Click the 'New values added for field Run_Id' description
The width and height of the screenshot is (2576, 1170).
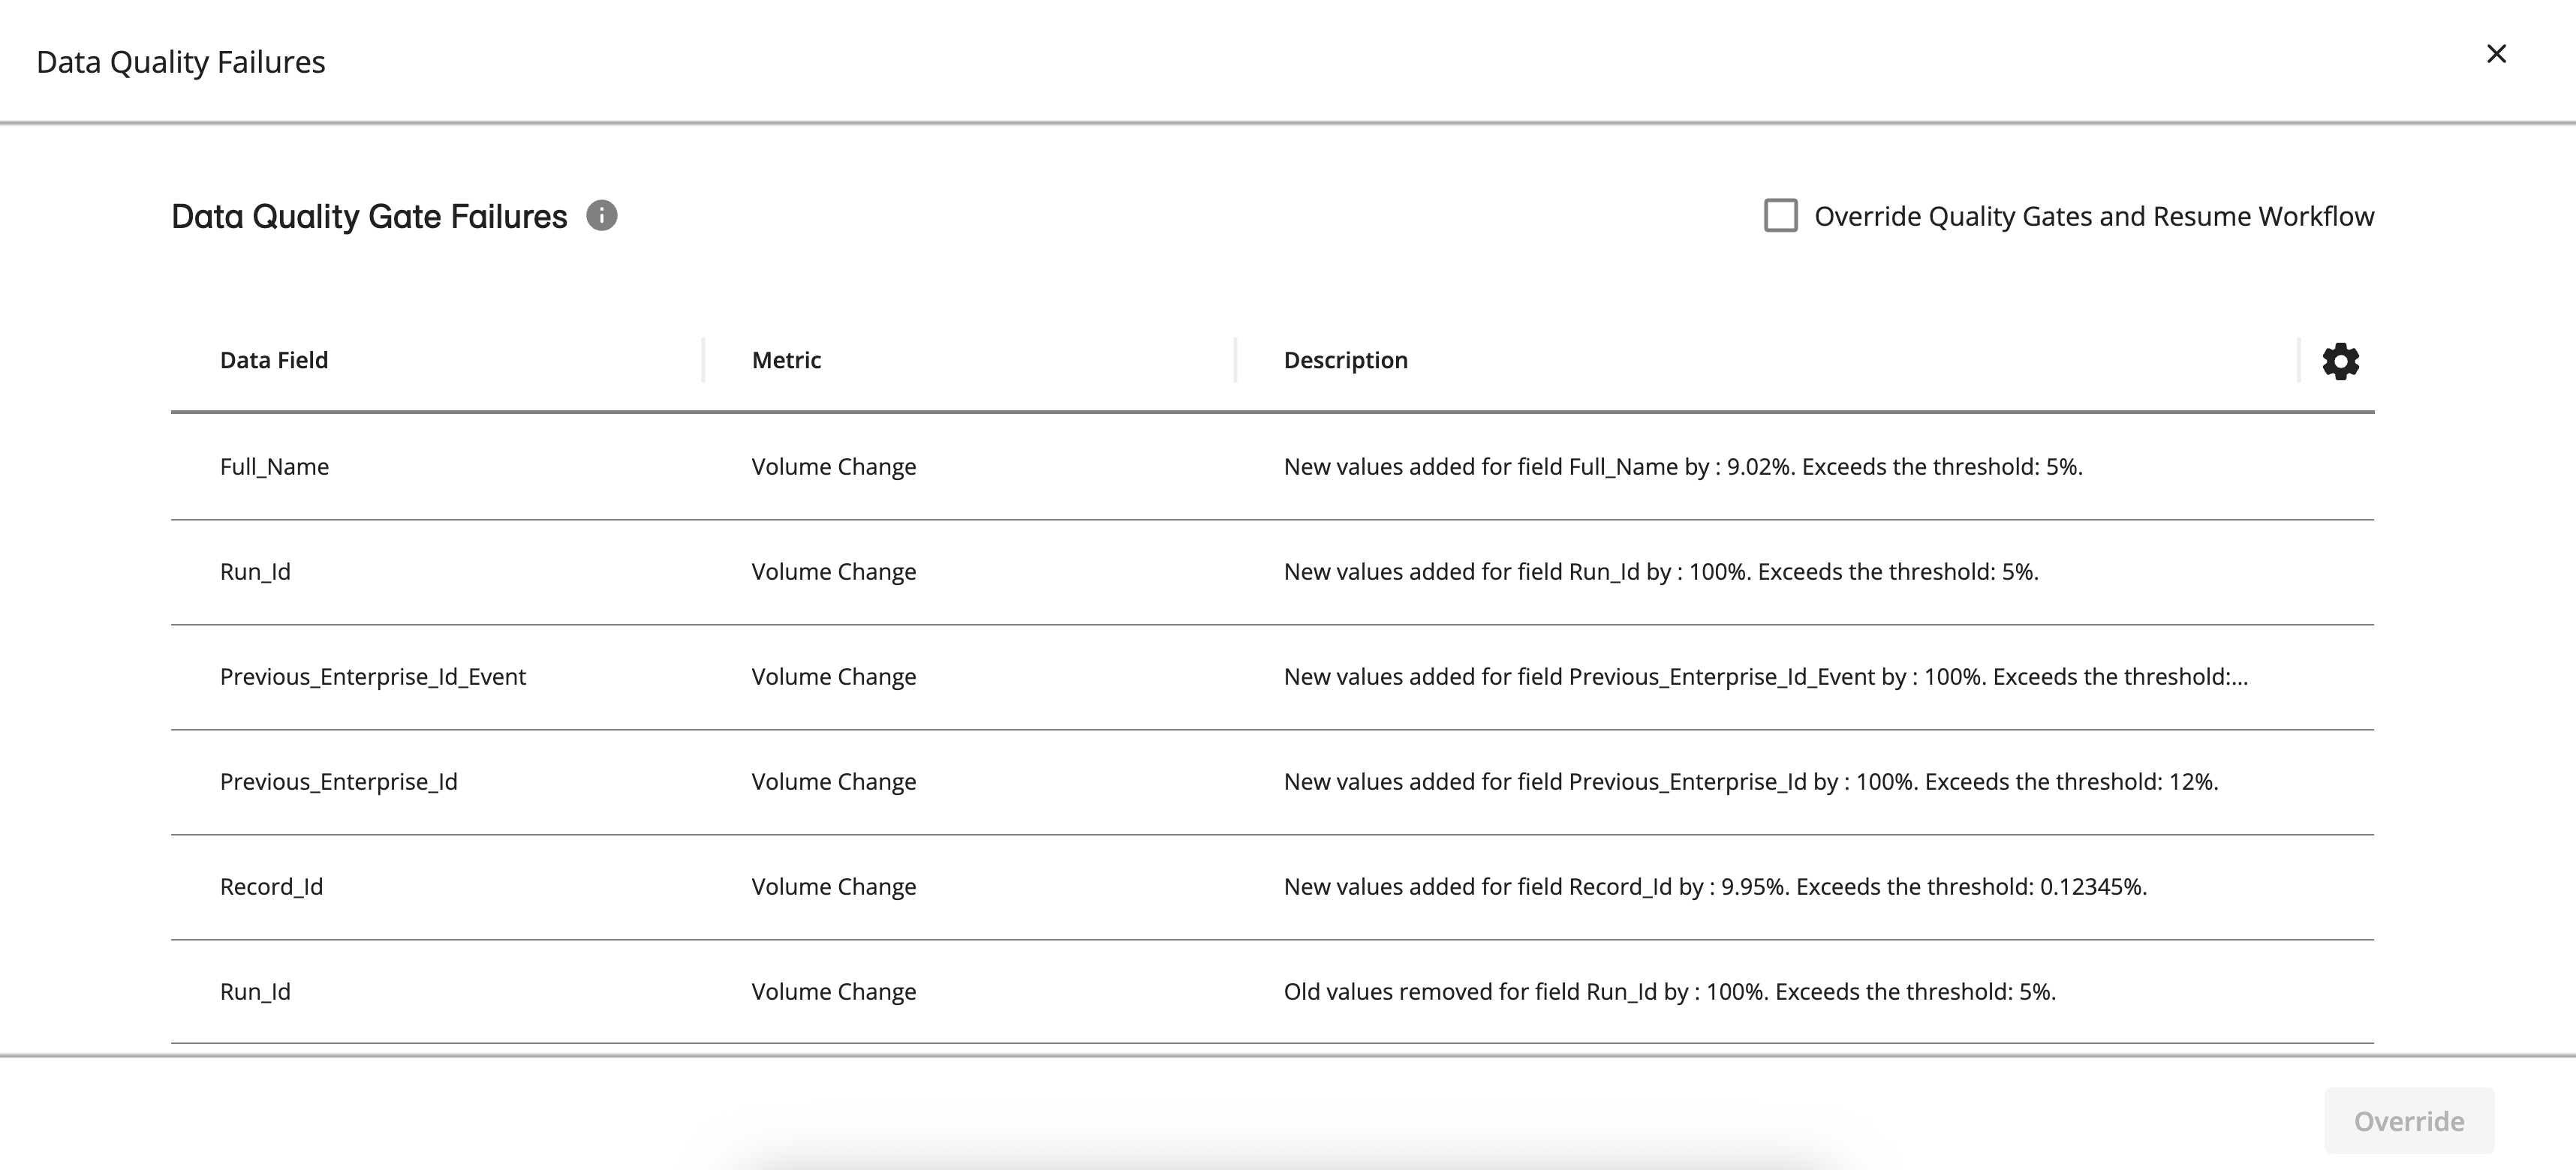click(x=1661, y=571)
